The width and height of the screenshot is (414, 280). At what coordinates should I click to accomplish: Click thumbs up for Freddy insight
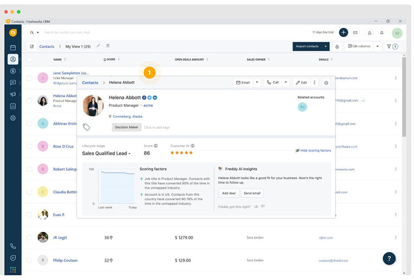click(256, 207)
